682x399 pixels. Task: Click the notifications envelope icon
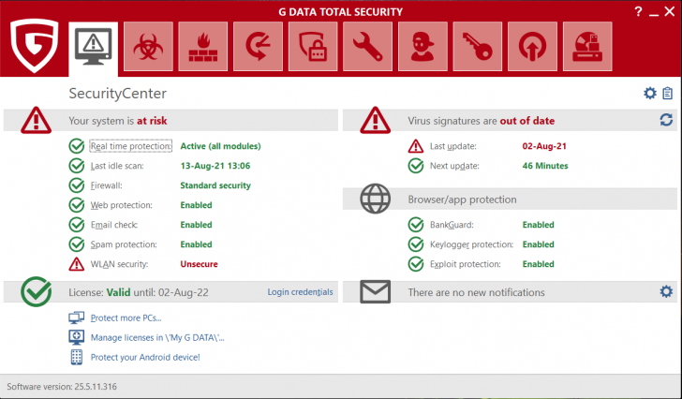point(376,291)
